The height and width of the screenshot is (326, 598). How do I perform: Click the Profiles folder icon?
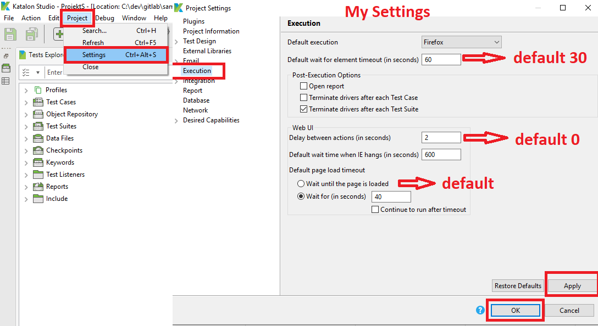[x=38, y=90]
